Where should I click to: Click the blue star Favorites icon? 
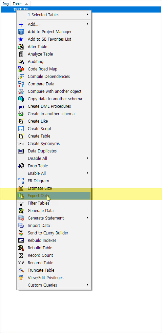tap(21, 39)
